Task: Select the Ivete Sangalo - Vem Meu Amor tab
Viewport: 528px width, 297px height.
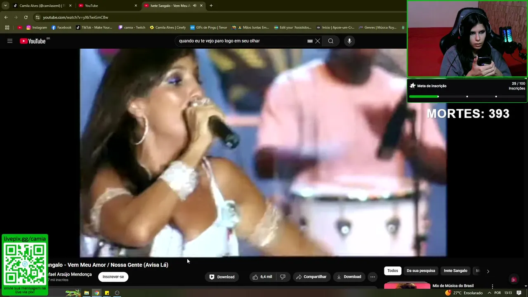Action: 170,6
